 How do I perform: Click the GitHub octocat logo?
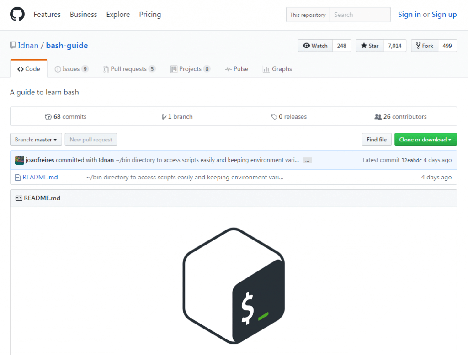tap(17, 14)
